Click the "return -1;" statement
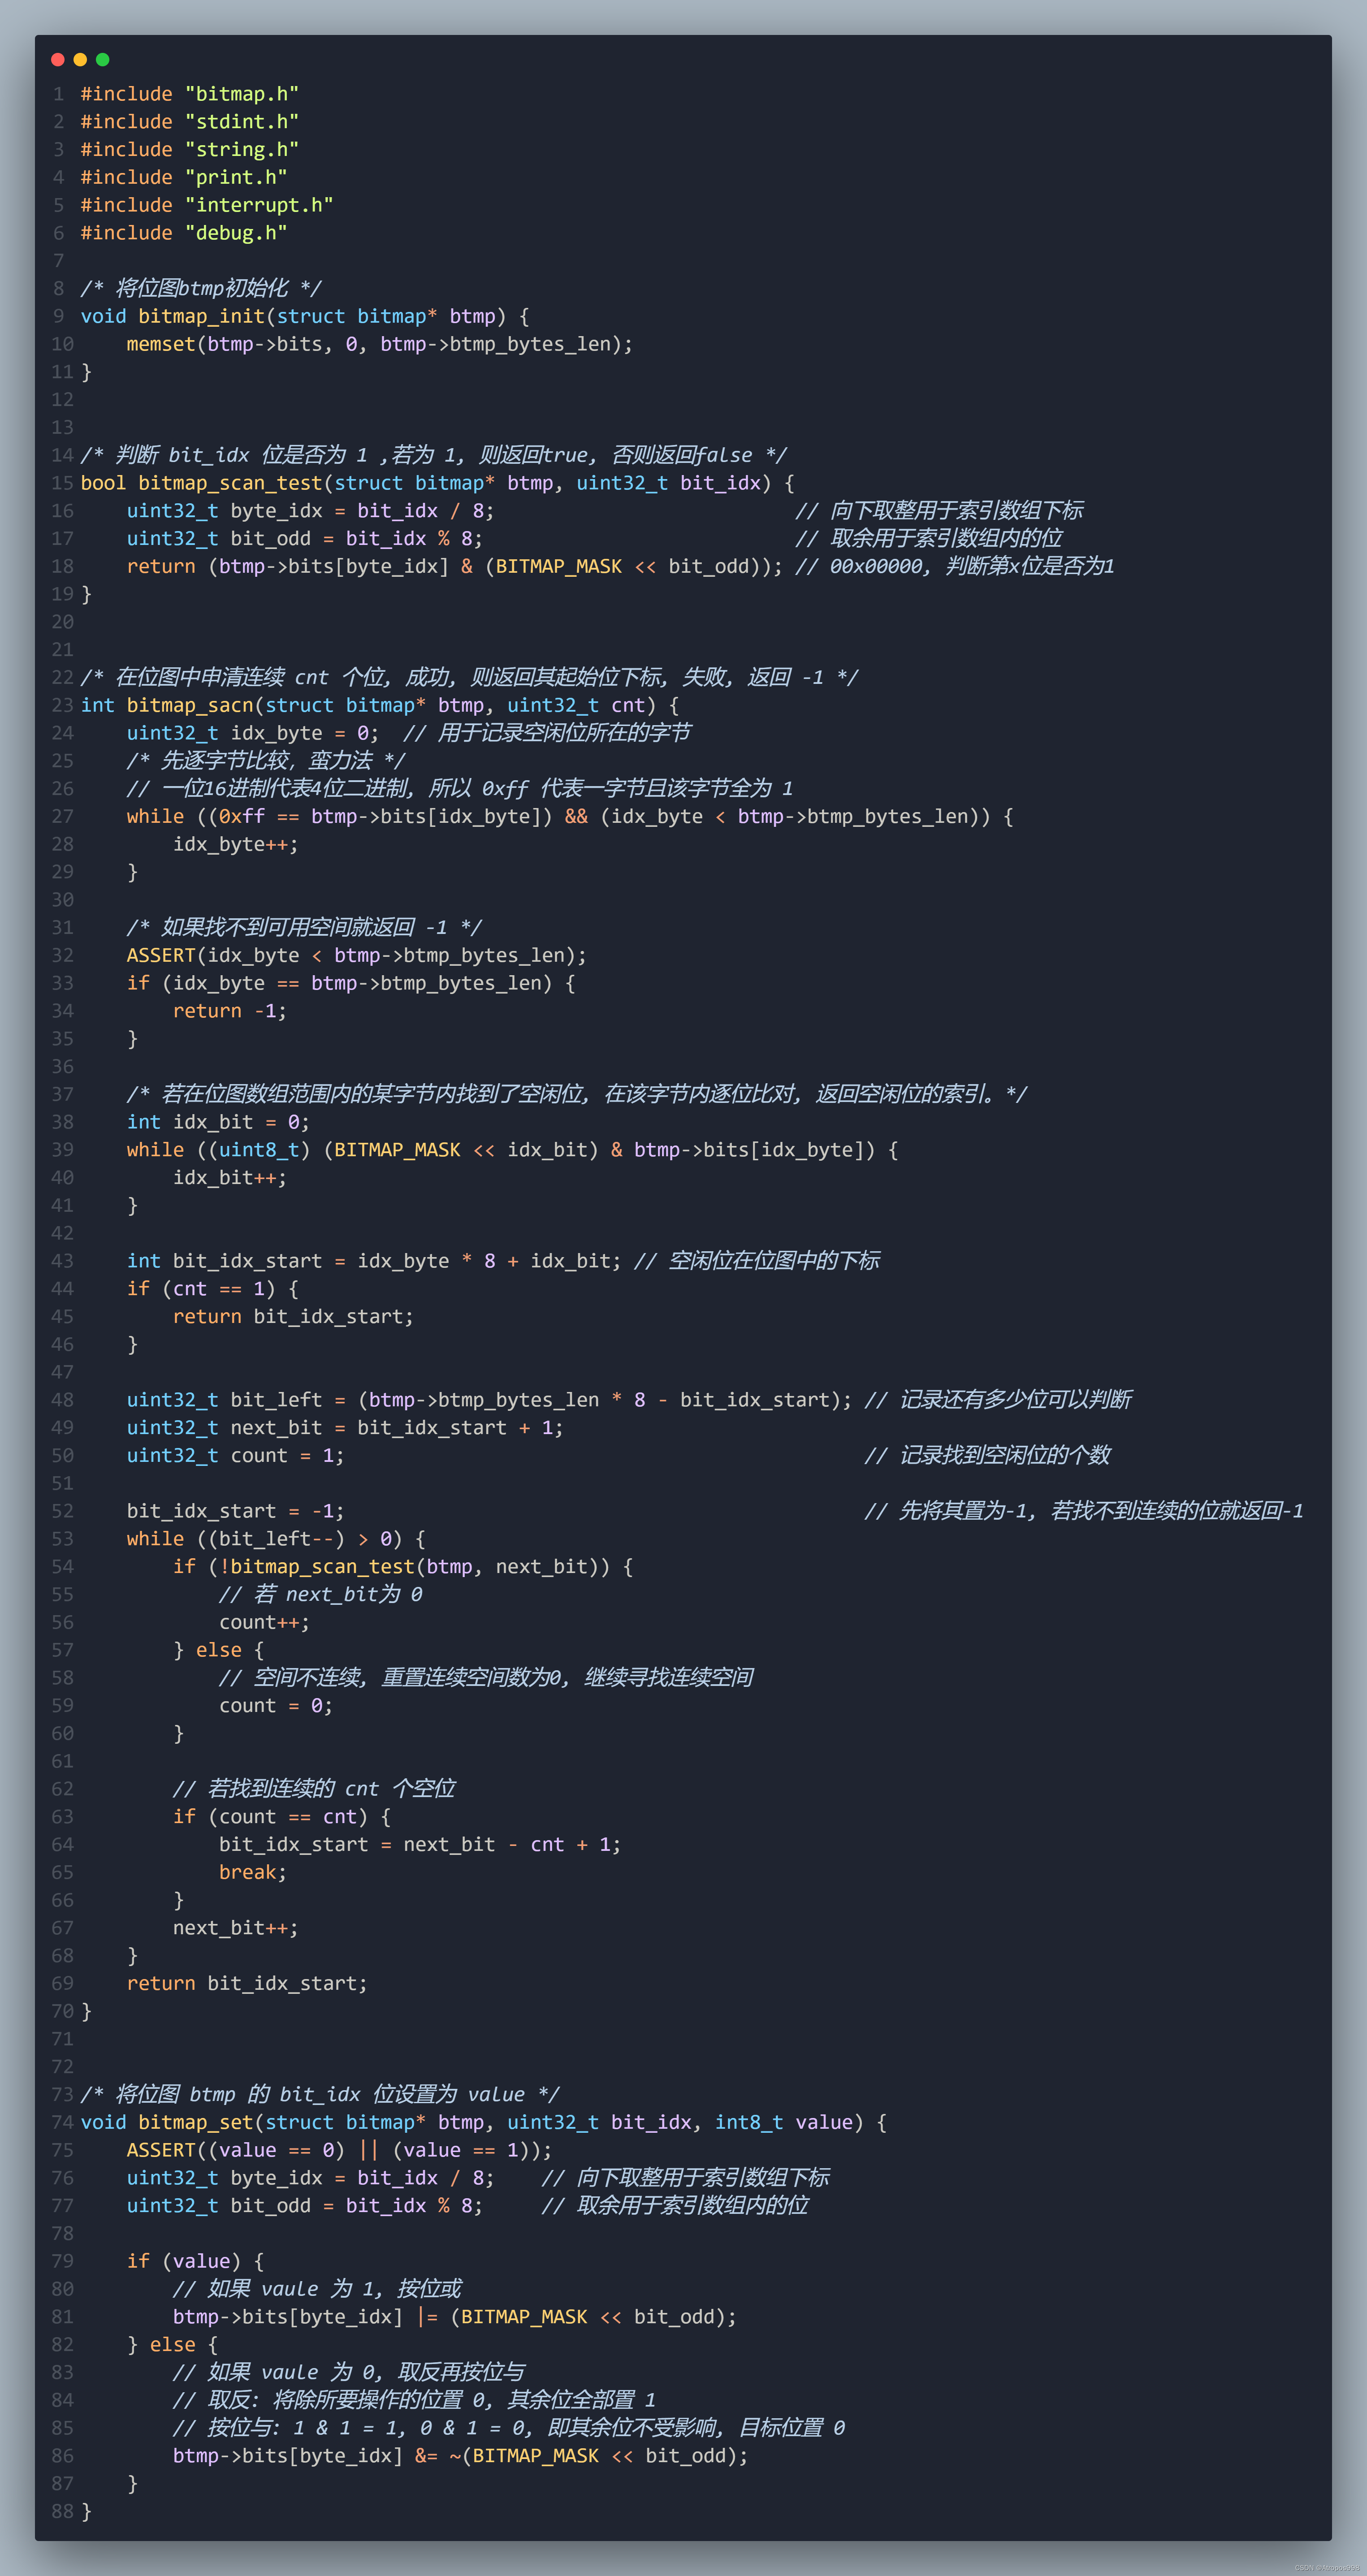Viewport: 1367px width, 2576px height. tap(229, 1011)
